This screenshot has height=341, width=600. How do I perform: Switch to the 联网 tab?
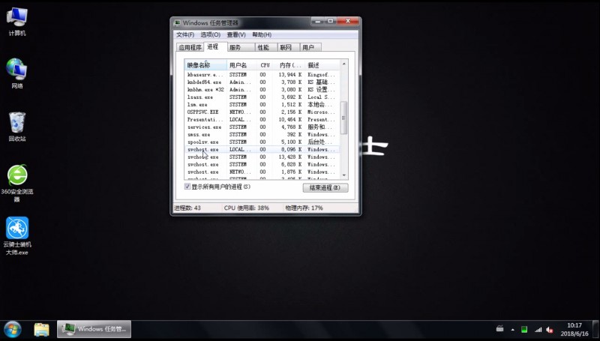point(289,47)
